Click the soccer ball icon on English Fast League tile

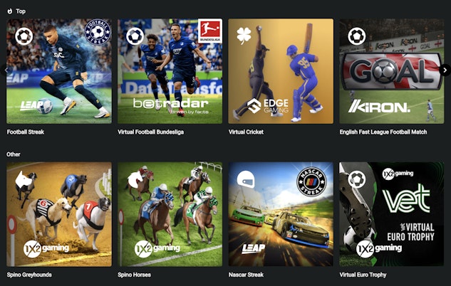pyautogui.click(x=357, y=36)
